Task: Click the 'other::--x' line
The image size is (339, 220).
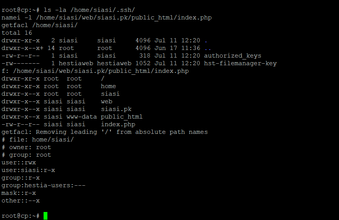Action: point(21,201)
